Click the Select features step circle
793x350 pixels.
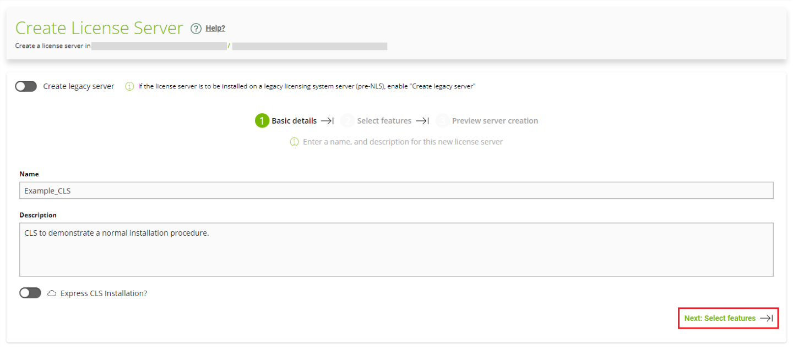point(347,120)
